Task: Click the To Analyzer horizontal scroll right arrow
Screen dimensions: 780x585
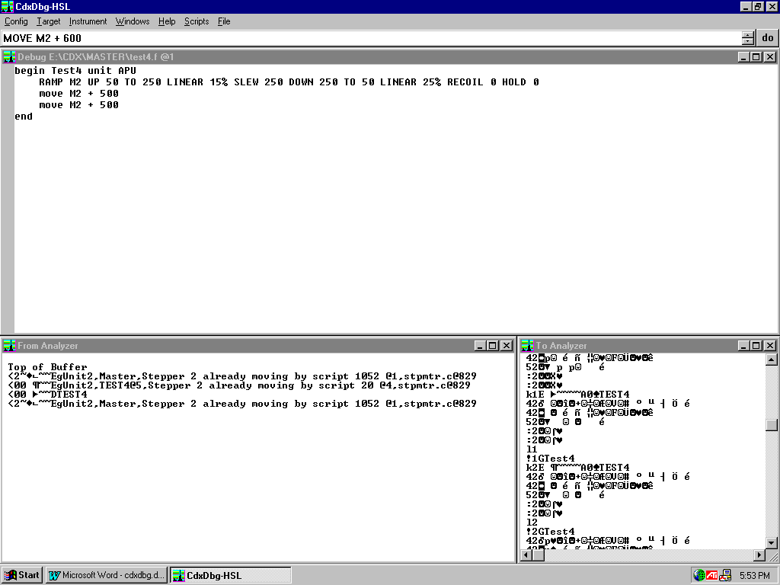Action: 759,555
